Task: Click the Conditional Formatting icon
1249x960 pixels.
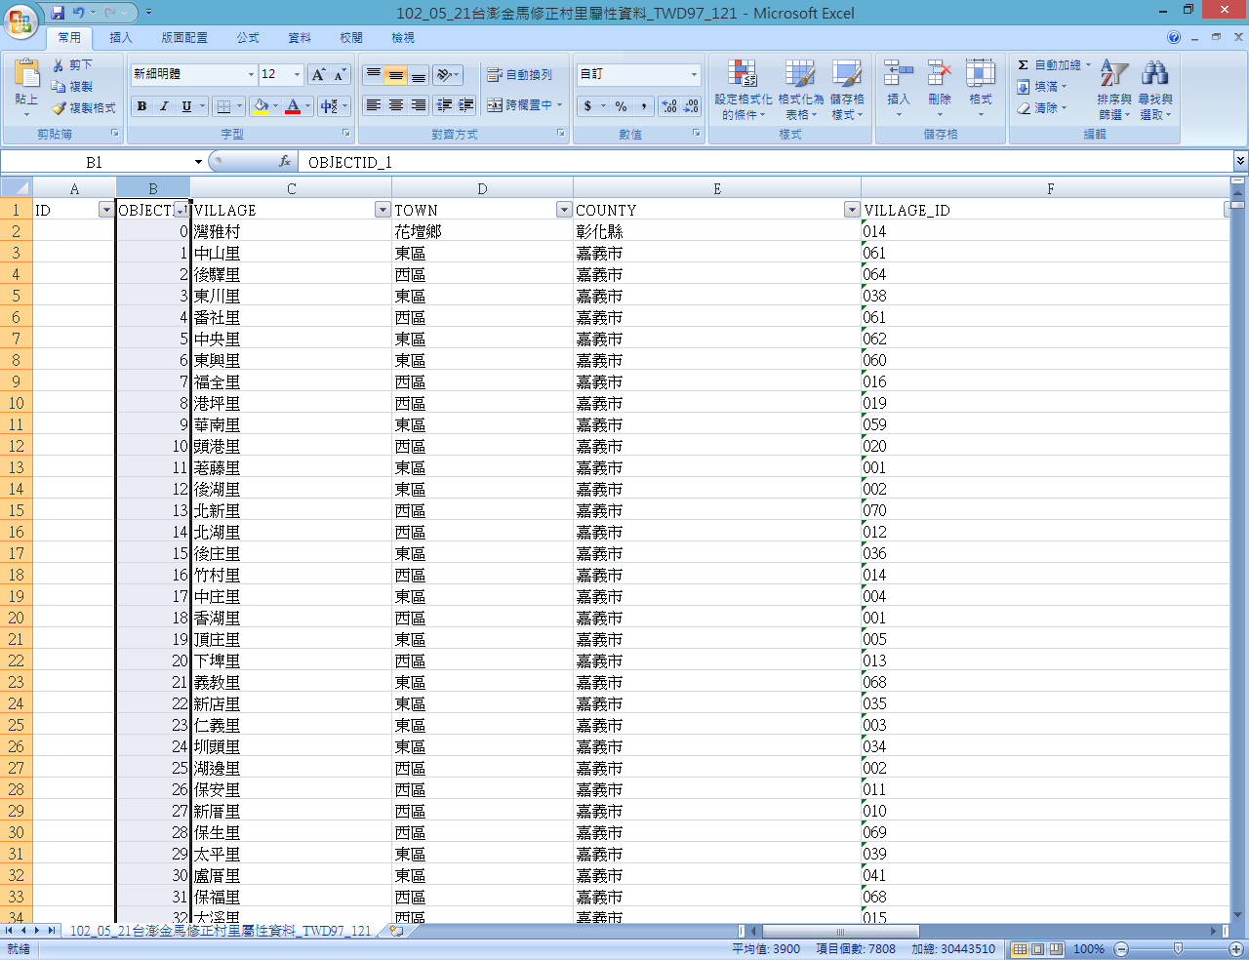Action: 743,75
